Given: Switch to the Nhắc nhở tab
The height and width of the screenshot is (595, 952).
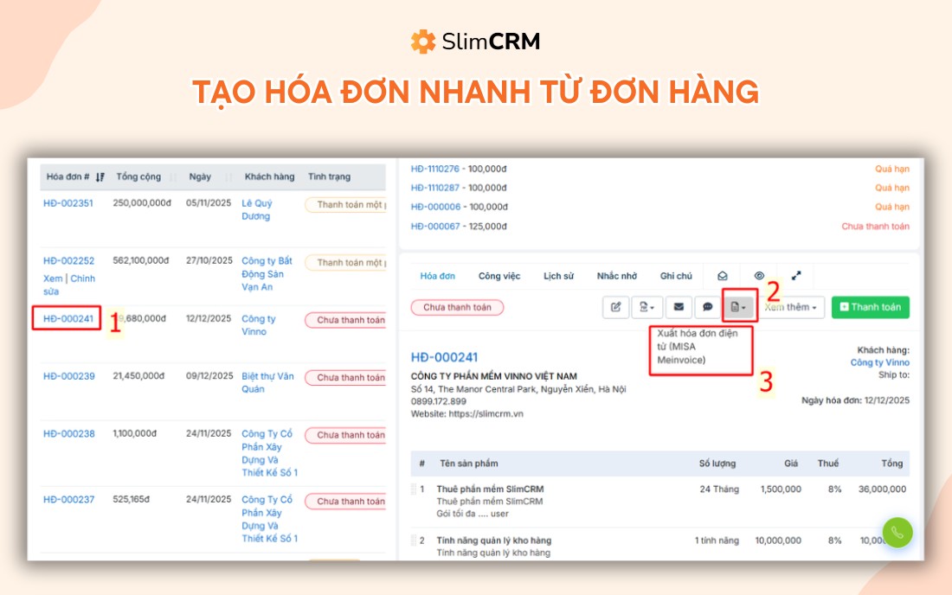Looking at the screenshot, I should 616,276.
